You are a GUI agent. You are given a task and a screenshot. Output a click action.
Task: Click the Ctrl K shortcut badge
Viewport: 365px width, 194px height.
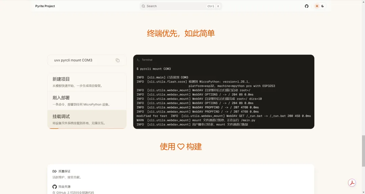point(213,6)
